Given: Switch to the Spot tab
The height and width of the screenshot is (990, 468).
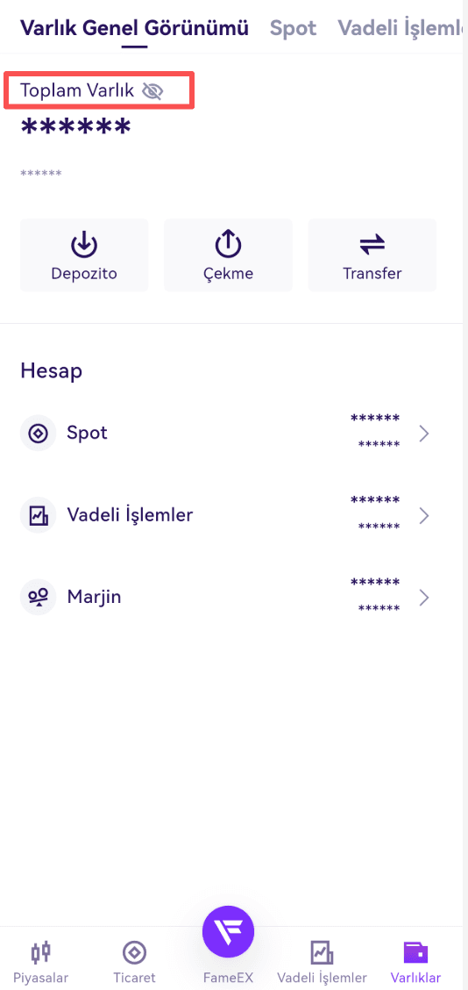Looking at the screenshot, I should [x=294, y=28].
